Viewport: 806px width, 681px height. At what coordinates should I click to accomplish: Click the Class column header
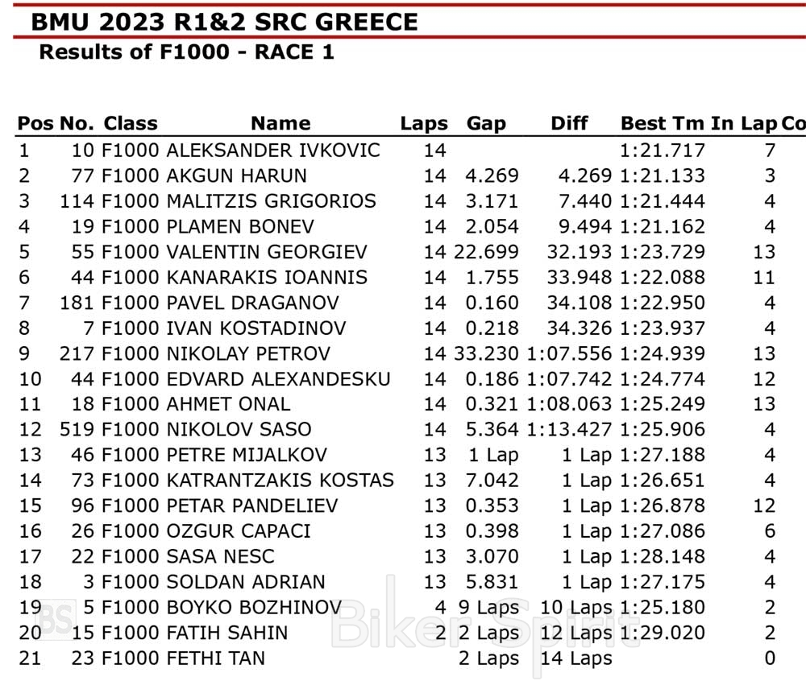tap(131, 124)
